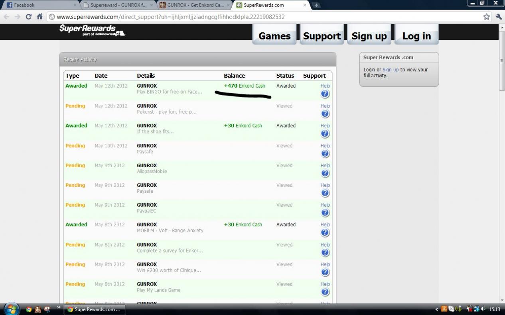Click the help icon for Pokerist row
The width and height of the screenshot is (505, 315).
325,114
